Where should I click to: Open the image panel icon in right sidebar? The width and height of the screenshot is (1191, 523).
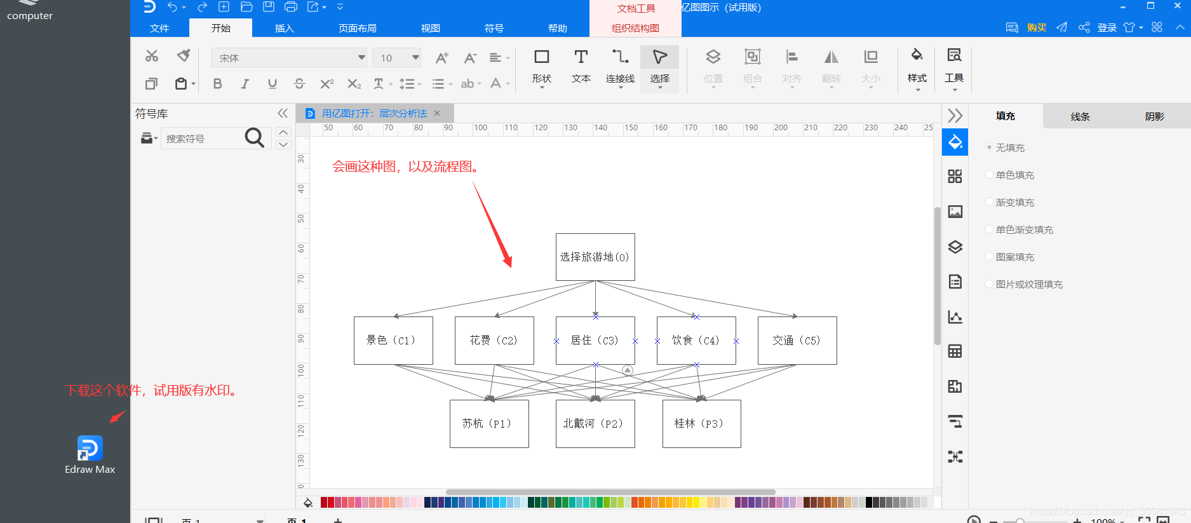[x=955, y=212]
